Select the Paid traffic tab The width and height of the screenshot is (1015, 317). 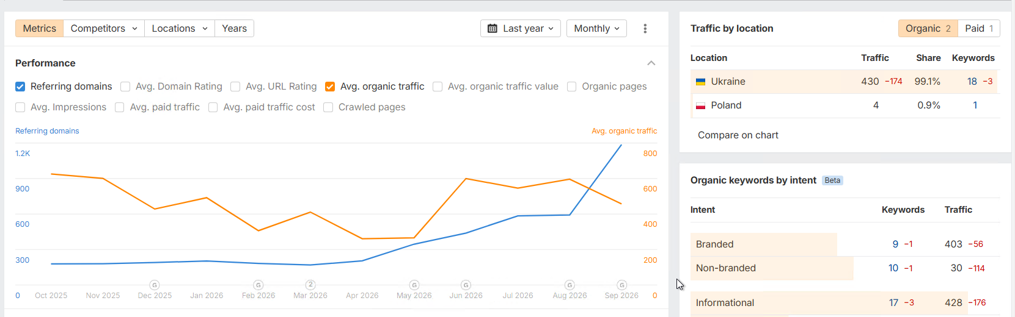979,29
